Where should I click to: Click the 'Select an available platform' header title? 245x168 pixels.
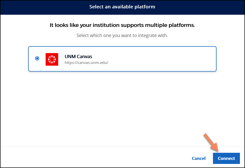(x=122, y=7)
